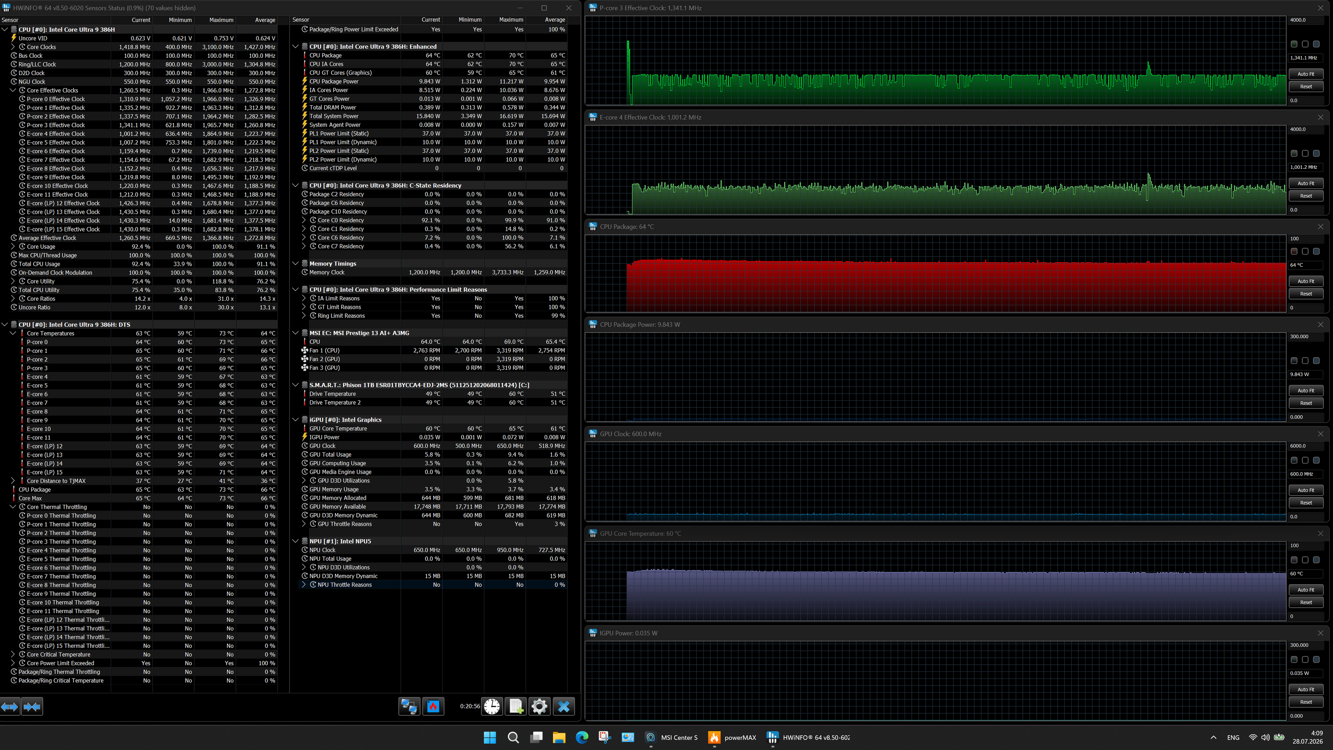Open sensor settings with the gear icon
This screenshot has width=1333, height=750.
[539, 706]
